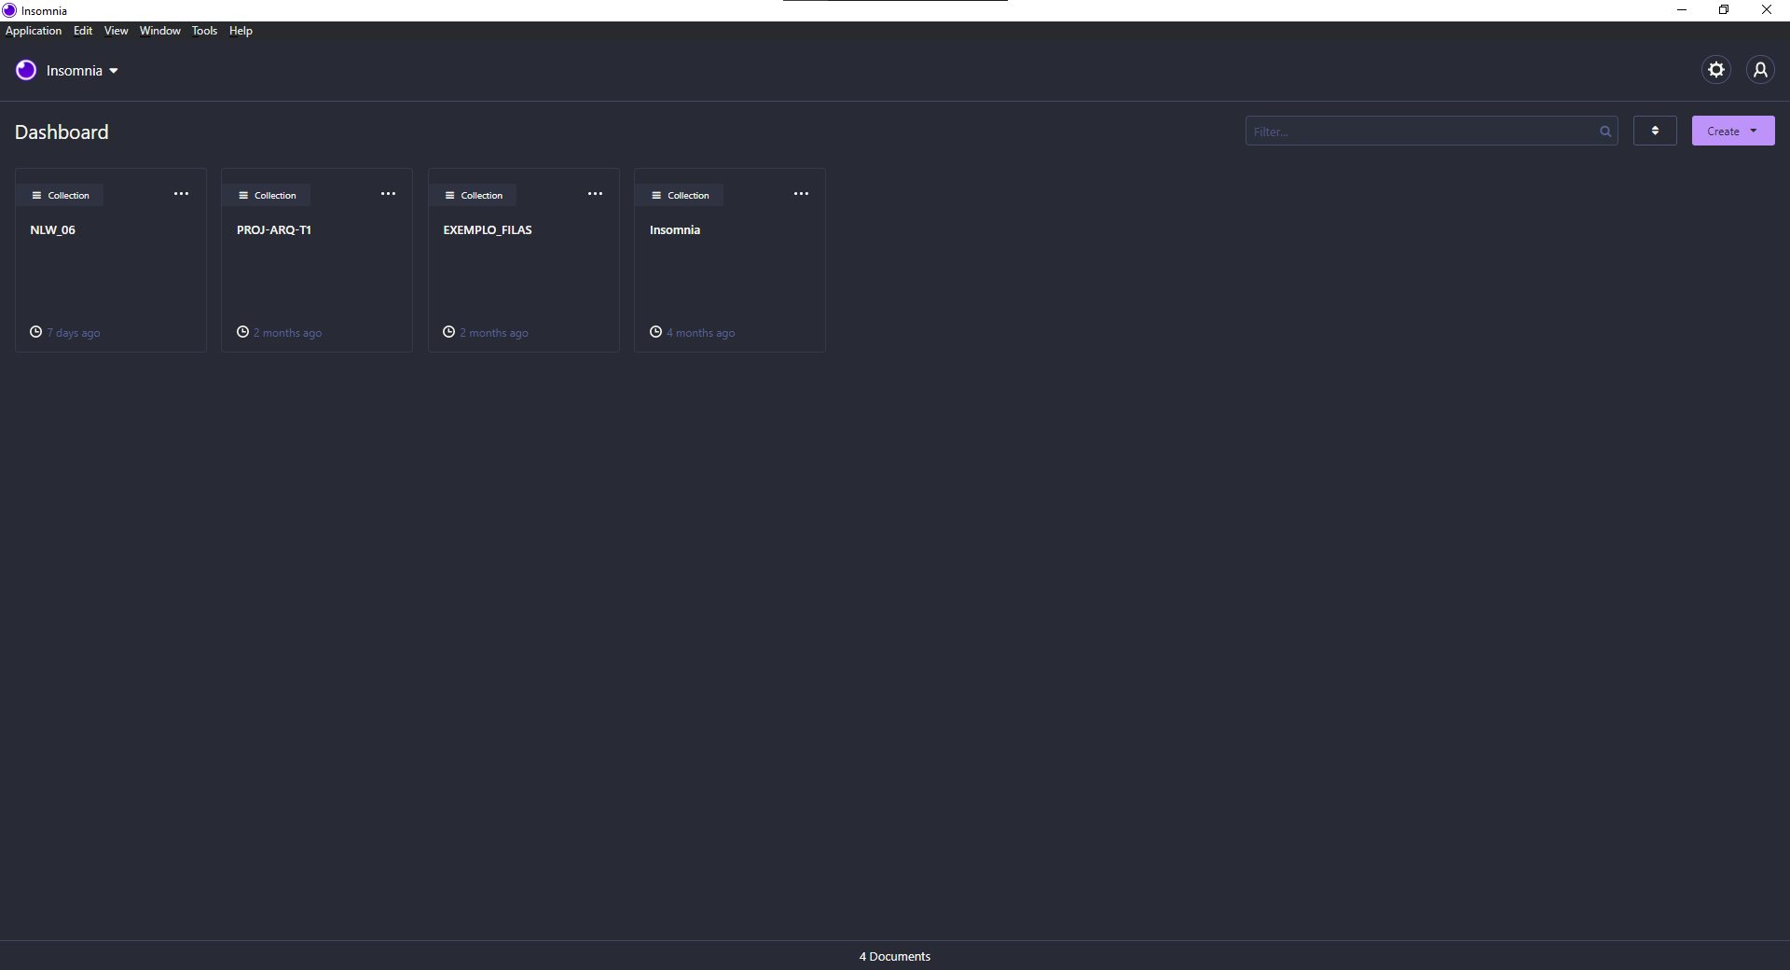Open the Help menu
Image resolution: width=1790 pixels, height=970 pixels.
(241, 31)
